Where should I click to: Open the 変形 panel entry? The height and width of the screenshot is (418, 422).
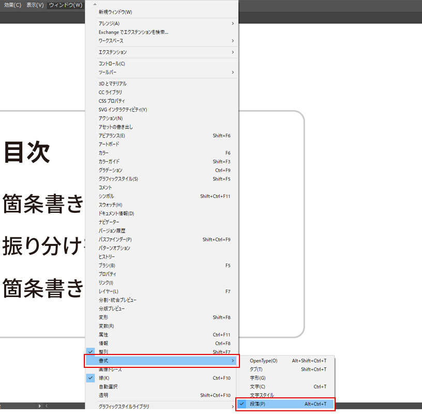point(161,317)
